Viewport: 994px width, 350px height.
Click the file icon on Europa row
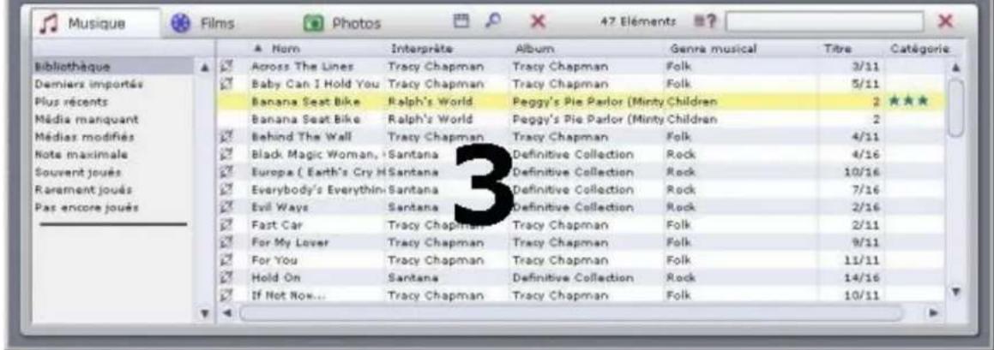tap(227, 172)
